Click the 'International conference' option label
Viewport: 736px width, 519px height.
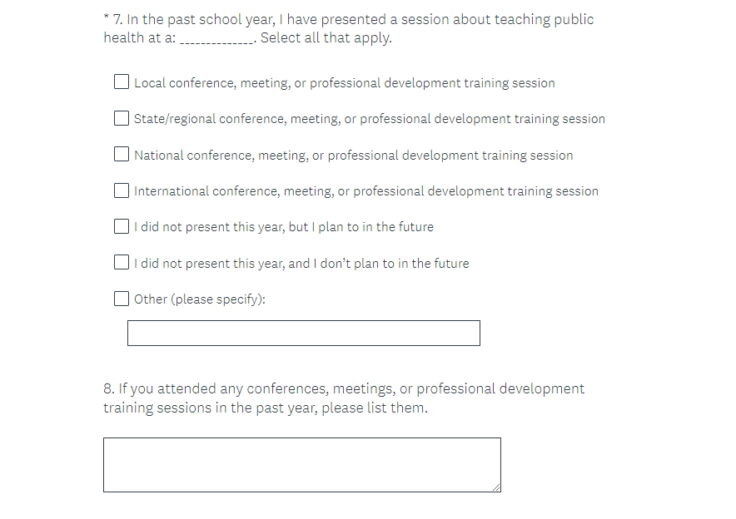click(x=366, y=191)
